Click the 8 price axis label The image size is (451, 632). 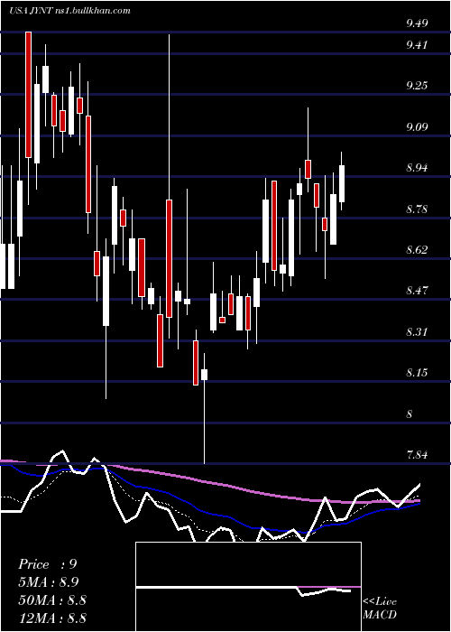pos(410,414)
